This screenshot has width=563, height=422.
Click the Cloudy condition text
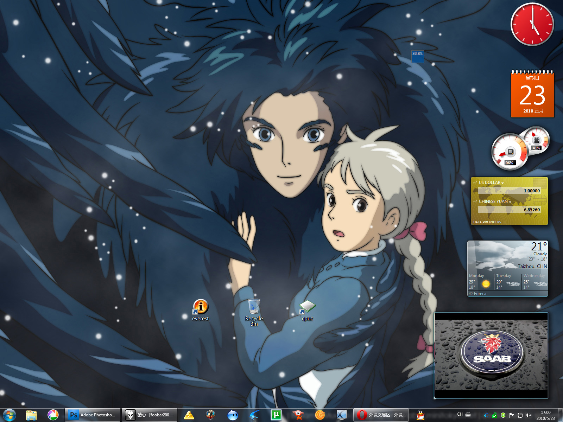click(x=540, y=254)
